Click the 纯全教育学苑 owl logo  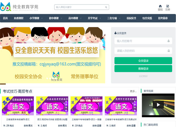pyautogui.click(x=6, y=7)
